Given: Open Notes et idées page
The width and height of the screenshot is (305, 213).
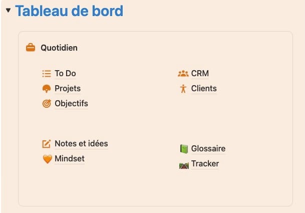Looking at the screenshot, I should (81, 144).
